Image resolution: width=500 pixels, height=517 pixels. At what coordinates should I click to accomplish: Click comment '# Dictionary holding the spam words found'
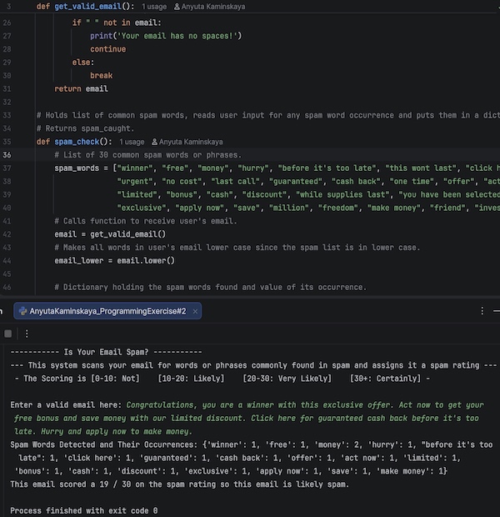[210, 287]
